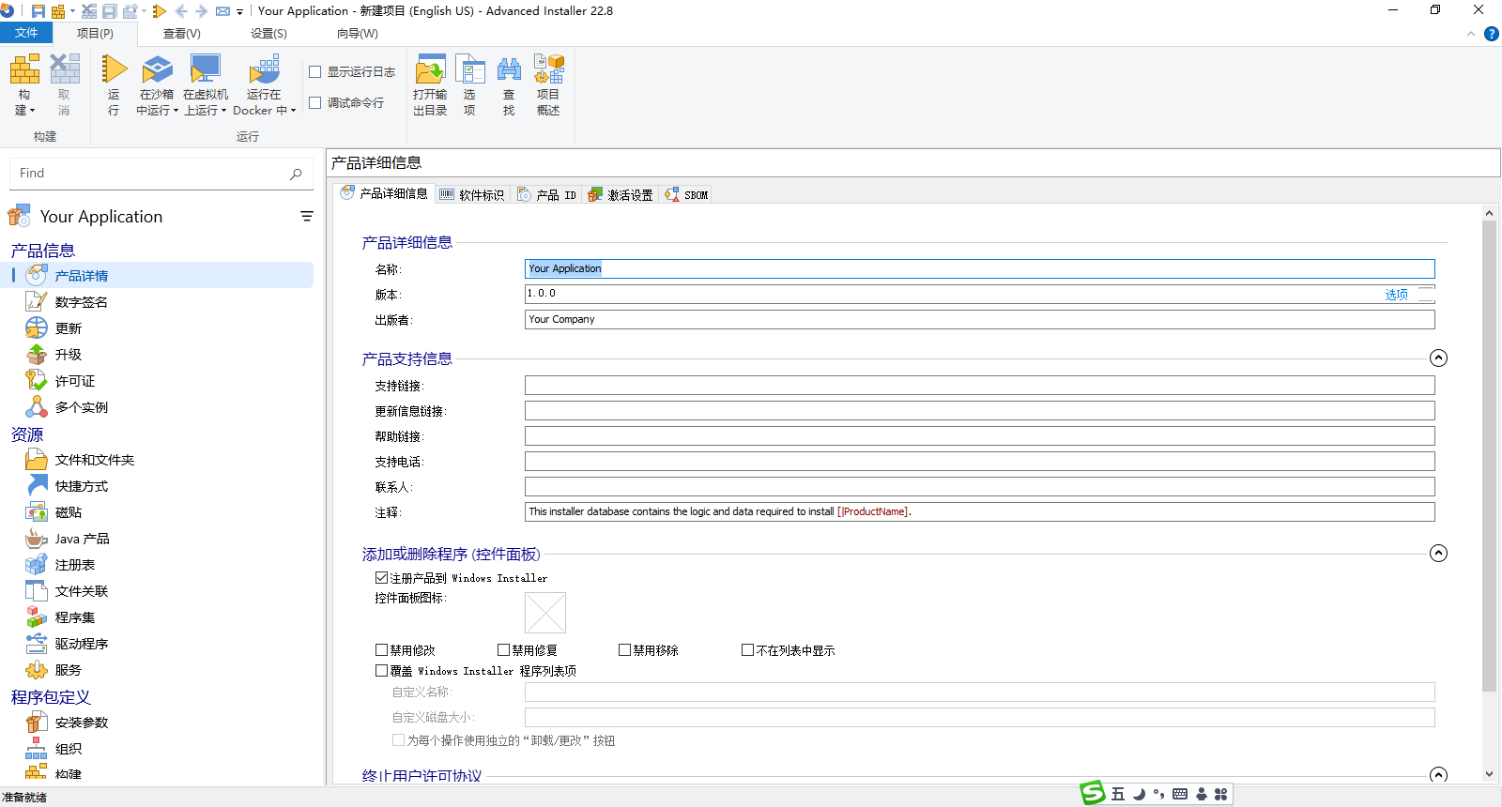
Task: Click the vertical scrollbar of details panel
Action: pos(1489,455)
